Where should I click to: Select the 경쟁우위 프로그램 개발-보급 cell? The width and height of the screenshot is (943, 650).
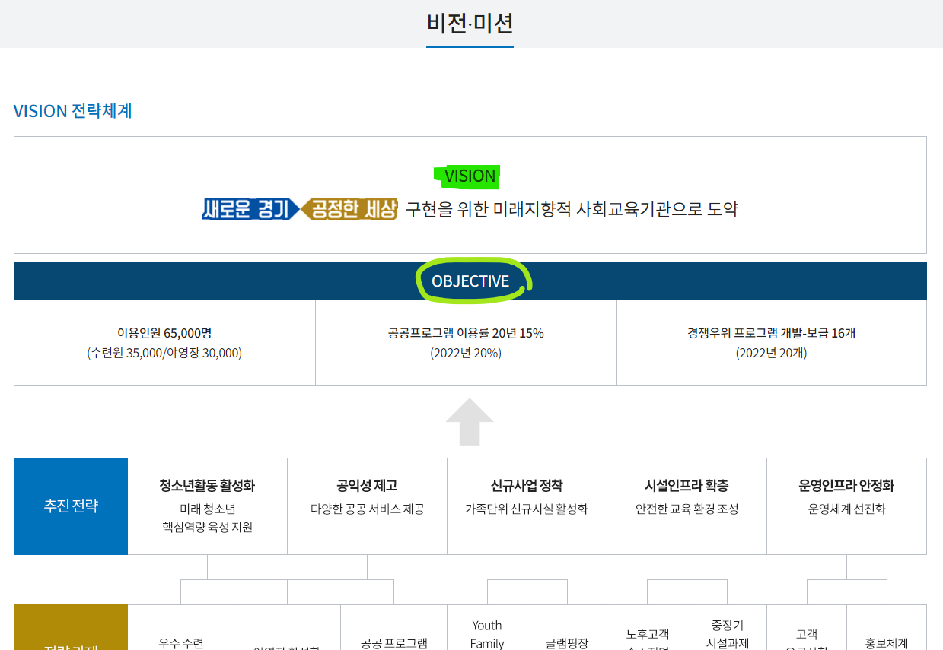click(x=772, y=343)
